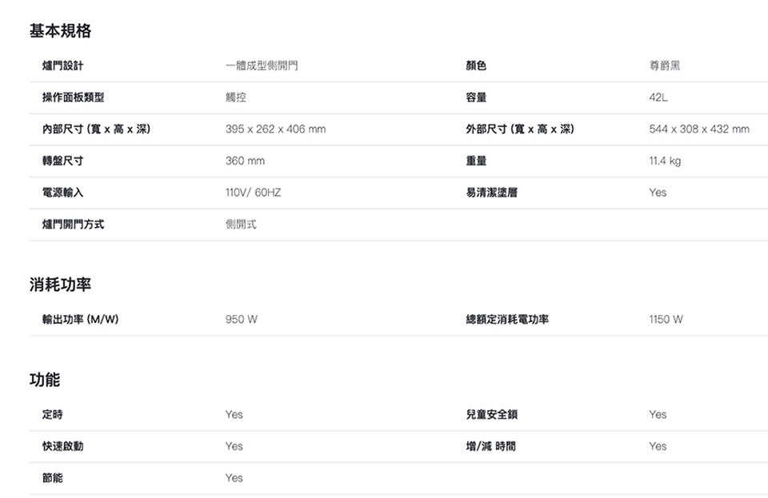Screen dimensions: 768x498
Task: Click the 觸控 value text
Action: point(236,98)
